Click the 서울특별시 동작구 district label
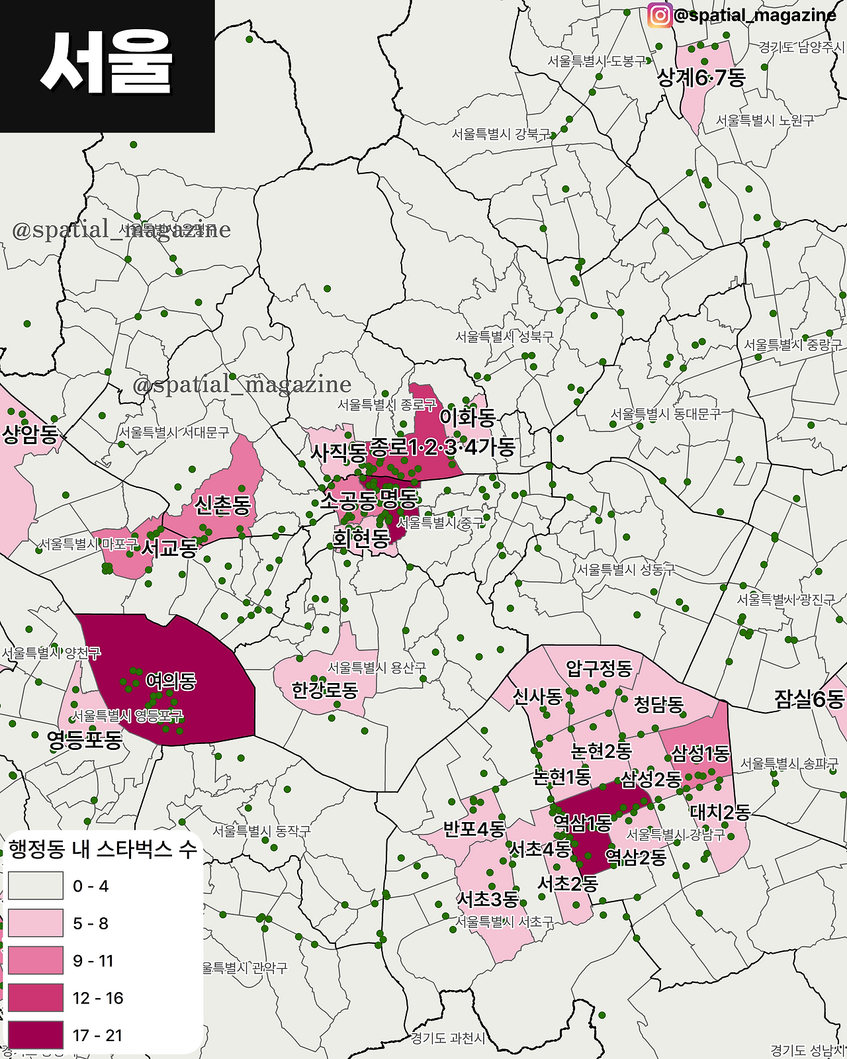 coord(261,831)
